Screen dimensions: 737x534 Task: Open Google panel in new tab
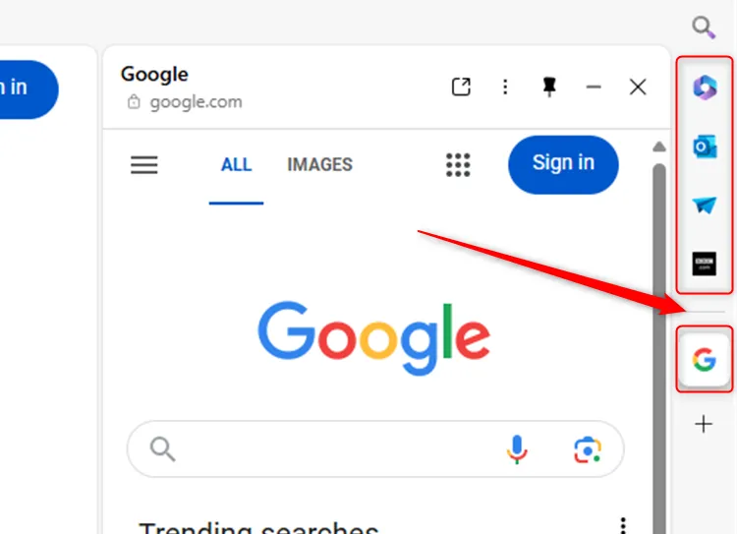[x=461, y=88]
